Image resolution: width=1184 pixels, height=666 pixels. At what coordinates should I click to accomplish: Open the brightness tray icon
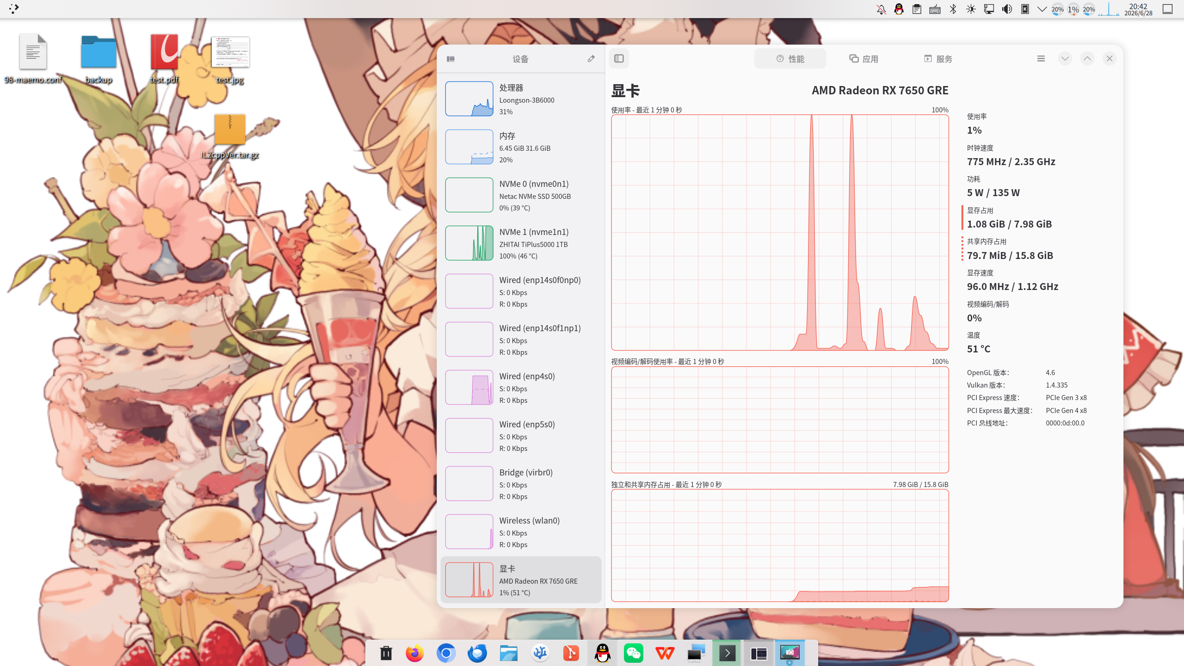pyautogui.click(x=971, y=9)
